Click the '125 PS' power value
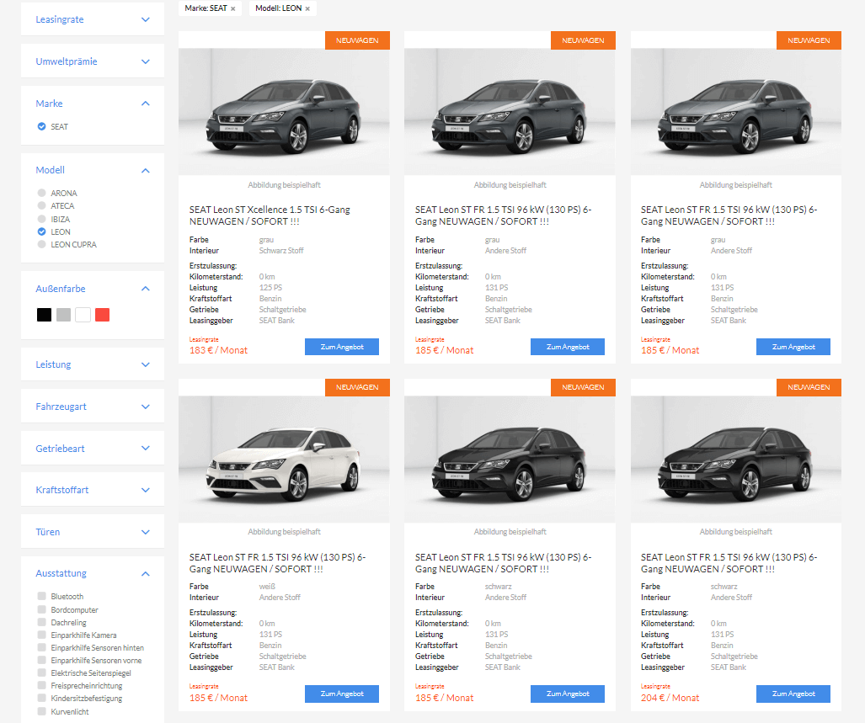 [x=270, y=288]
